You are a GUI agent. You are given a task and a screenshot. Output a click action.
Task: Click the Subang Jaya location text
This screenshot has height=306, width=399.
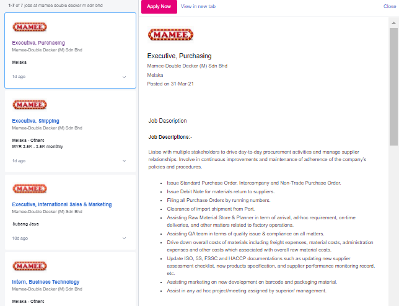coord(25,224)
